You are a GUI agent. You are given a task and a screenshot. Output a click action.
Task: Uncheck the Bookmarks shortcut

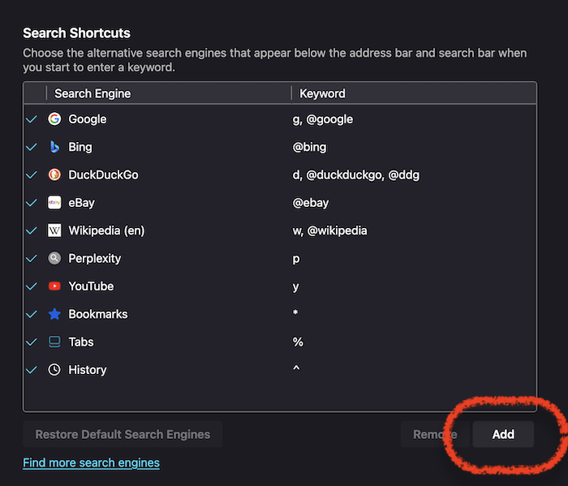[x=32, y=314]
